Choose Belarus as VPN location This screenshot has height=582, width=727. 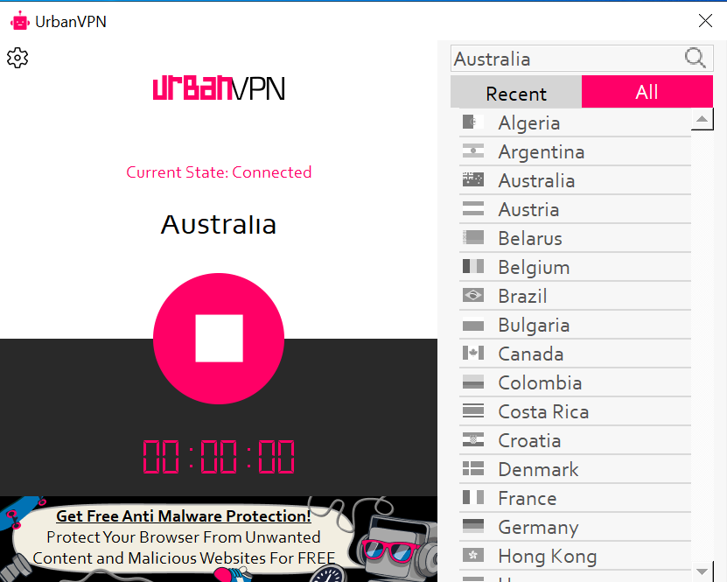pos(575,238)
